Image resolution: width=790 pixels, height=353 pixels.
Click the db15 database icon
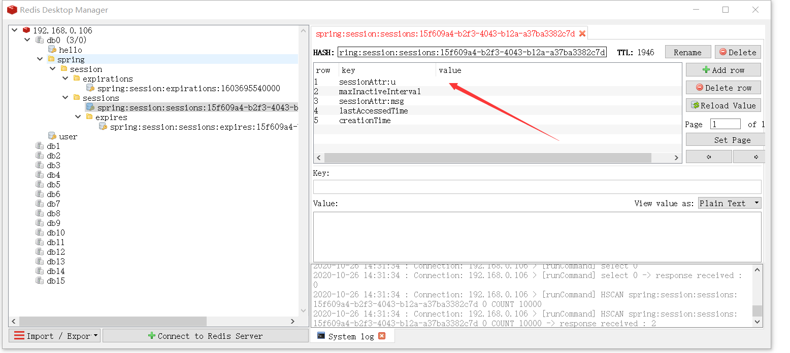click(x=40, y=281)
